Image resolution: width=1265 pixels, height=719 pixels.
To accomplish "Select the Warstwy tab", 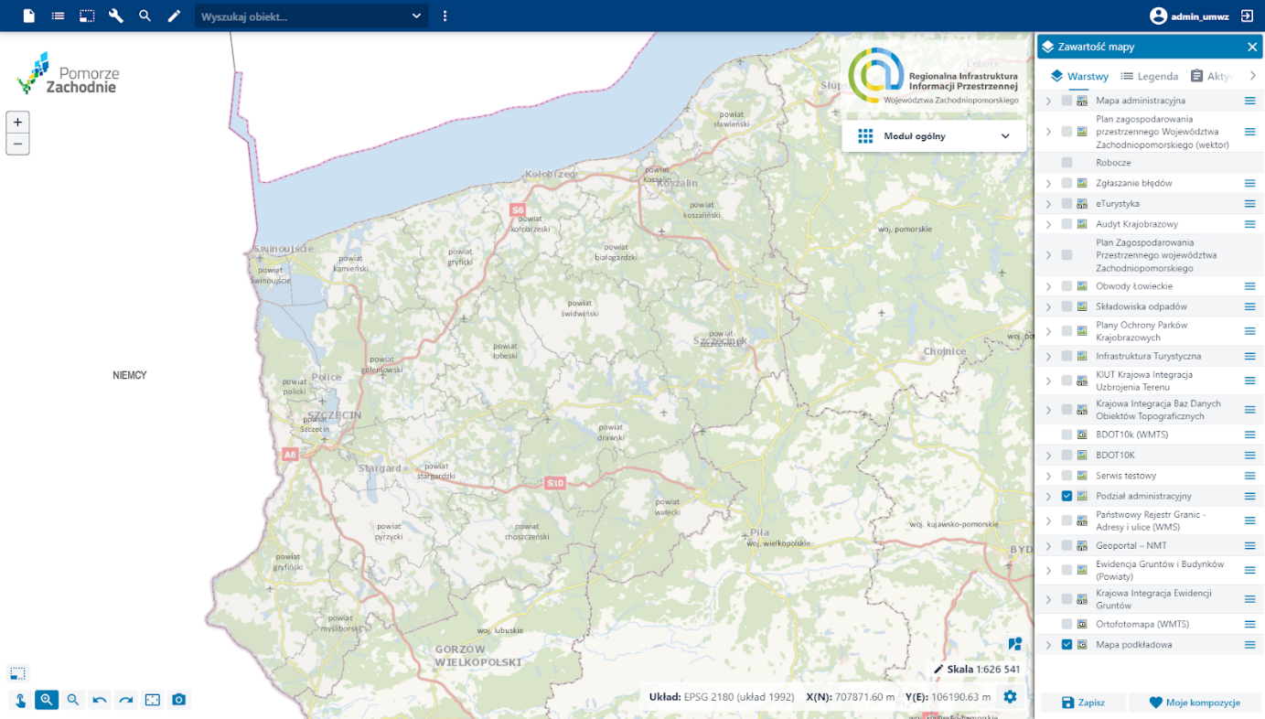I will point(1079,76).
